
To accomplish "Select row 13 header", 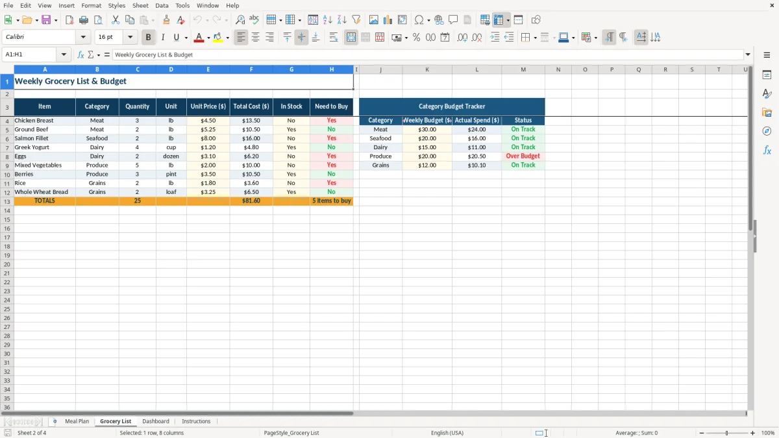I will [7, 201].
